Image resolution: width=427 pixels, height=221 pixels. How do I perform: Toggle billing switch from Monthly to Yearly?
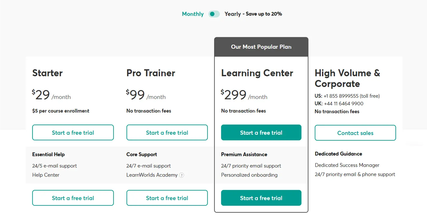pyautogui.click(x=214, y=14)
